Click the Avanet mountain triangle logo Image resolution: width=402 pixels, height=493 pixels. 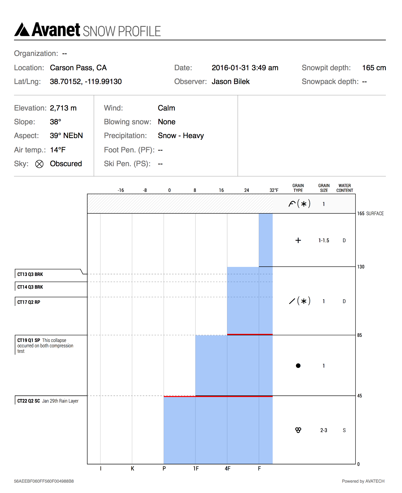22,30
